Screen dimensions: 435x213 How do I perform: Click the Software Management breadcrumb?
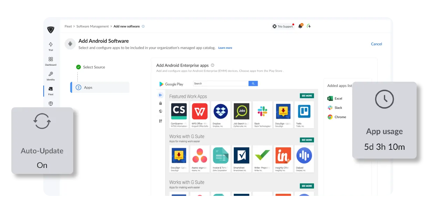(93, 27)
